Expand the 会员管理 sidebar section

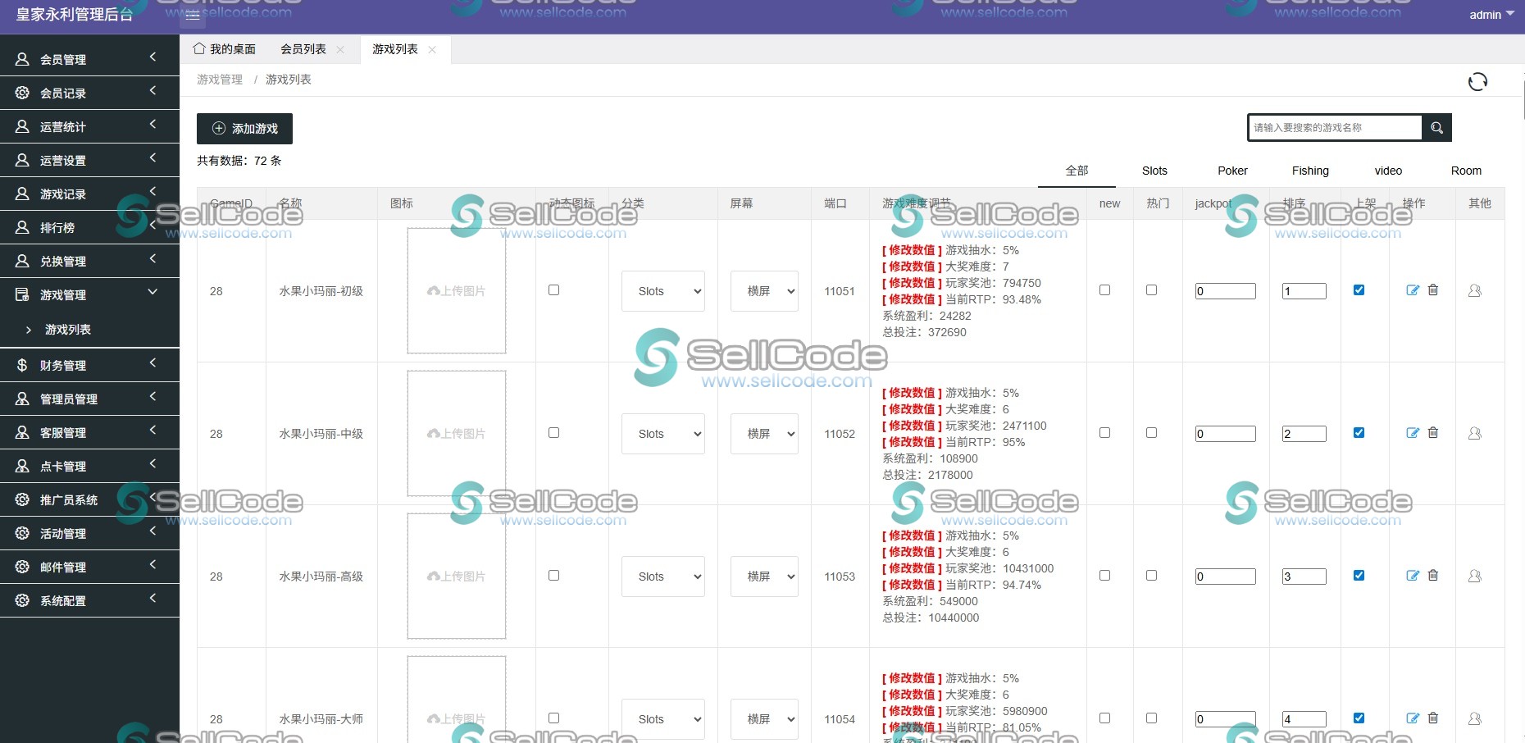coord(82,58)
